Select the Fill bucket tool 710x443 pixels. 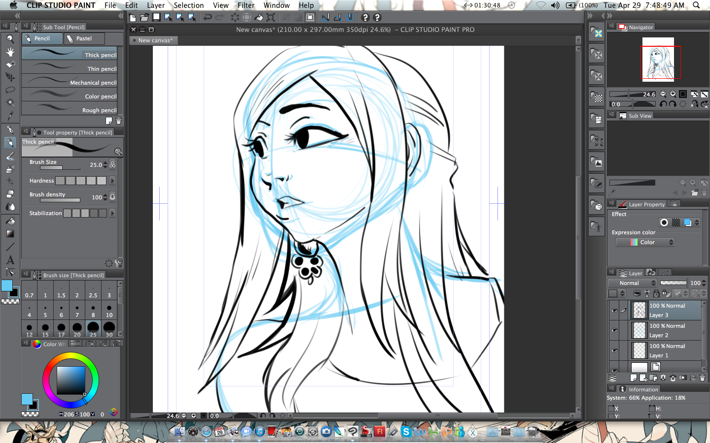[10, 221]
